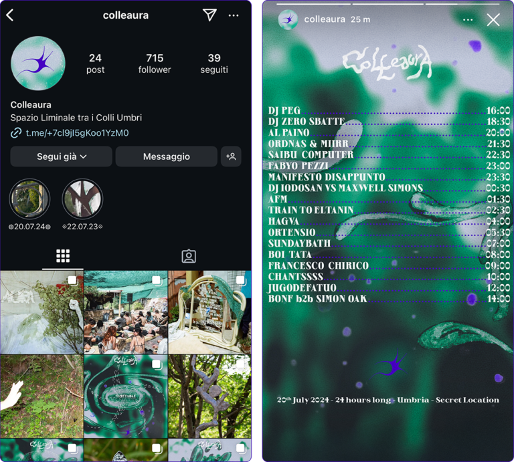This screenshot has height=462, width=514.
Task: View the 39 seguiti list
Action: (214, 64)
